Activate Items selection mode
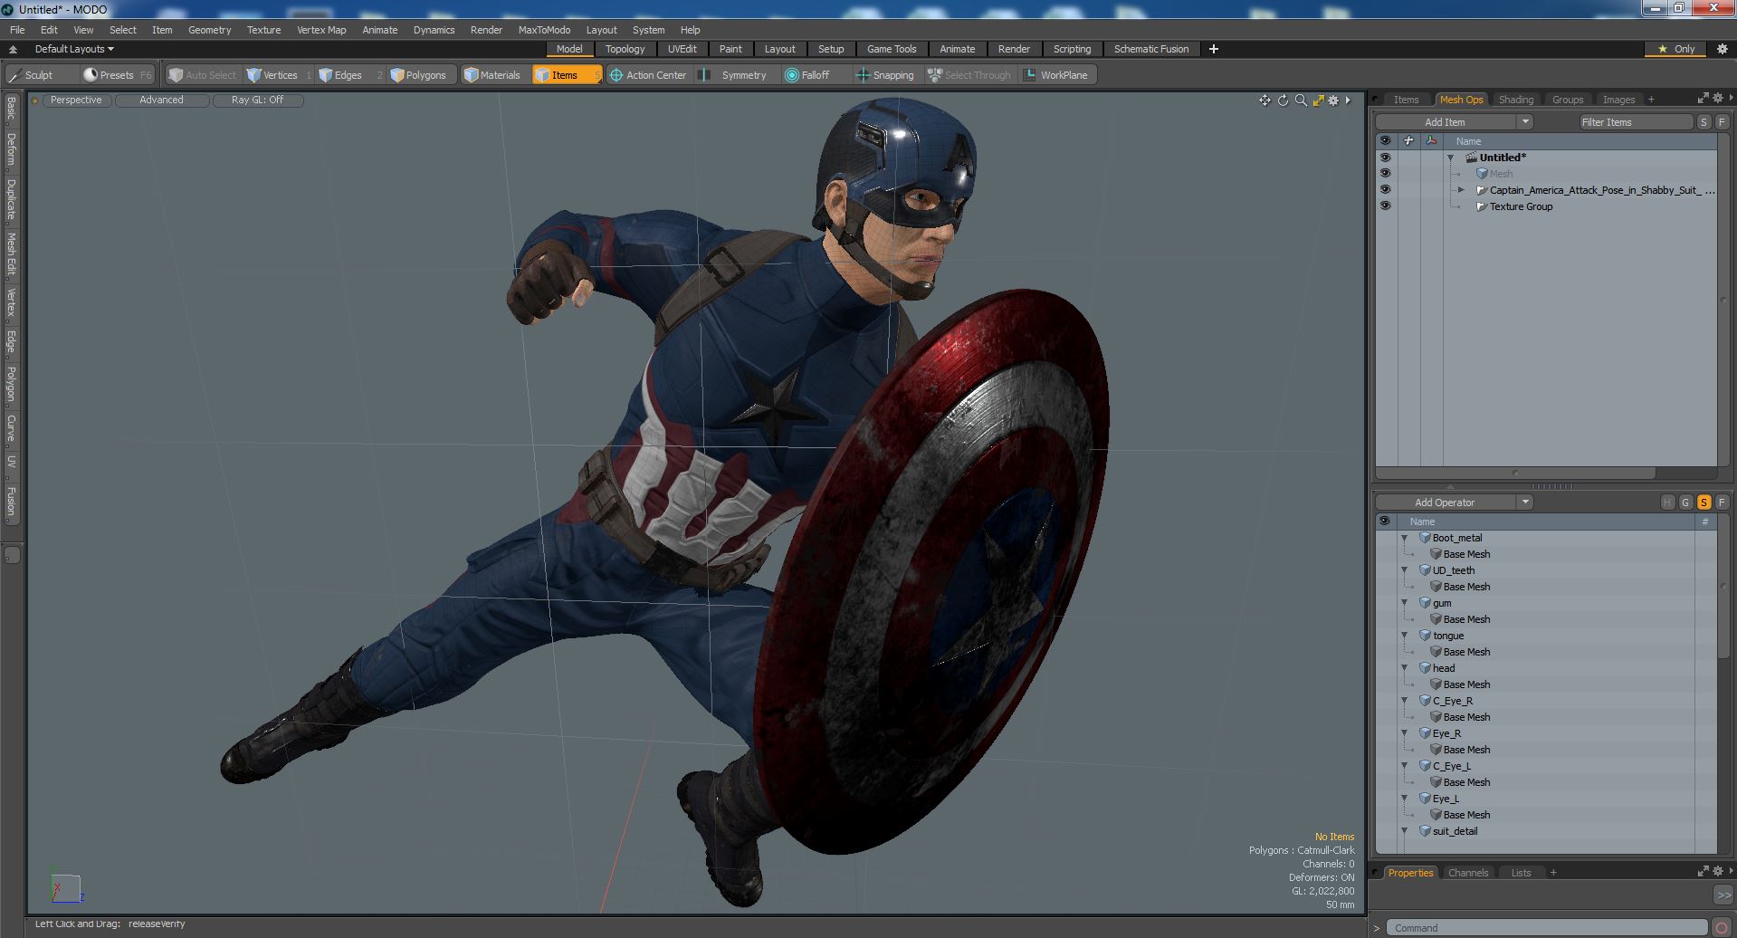Screen dimensions: 1737x938 (x=567, y=75)
